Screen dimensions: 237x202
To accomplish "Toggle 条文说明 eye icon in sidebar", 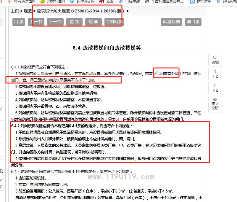I will point(215,99).
